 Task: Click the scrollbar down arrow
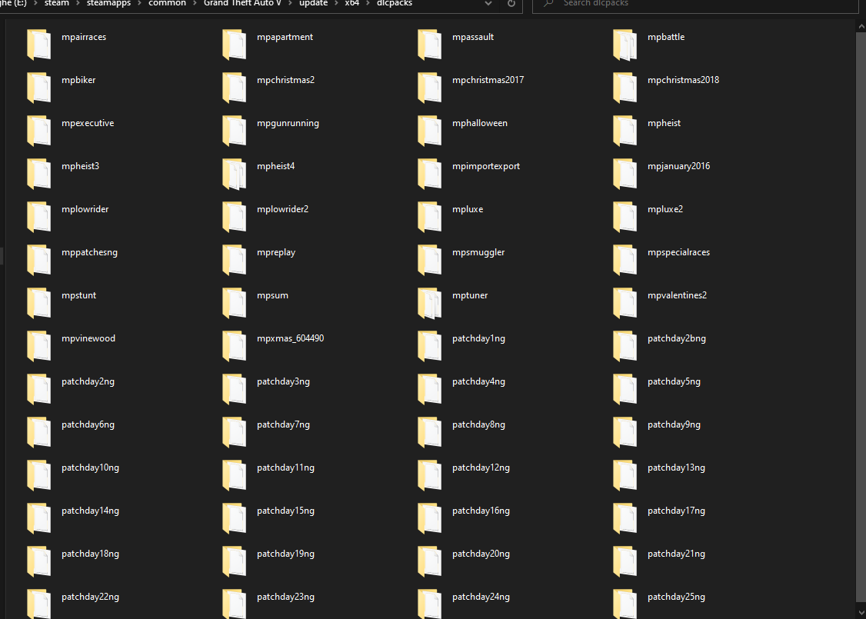[x=861, y=611]
